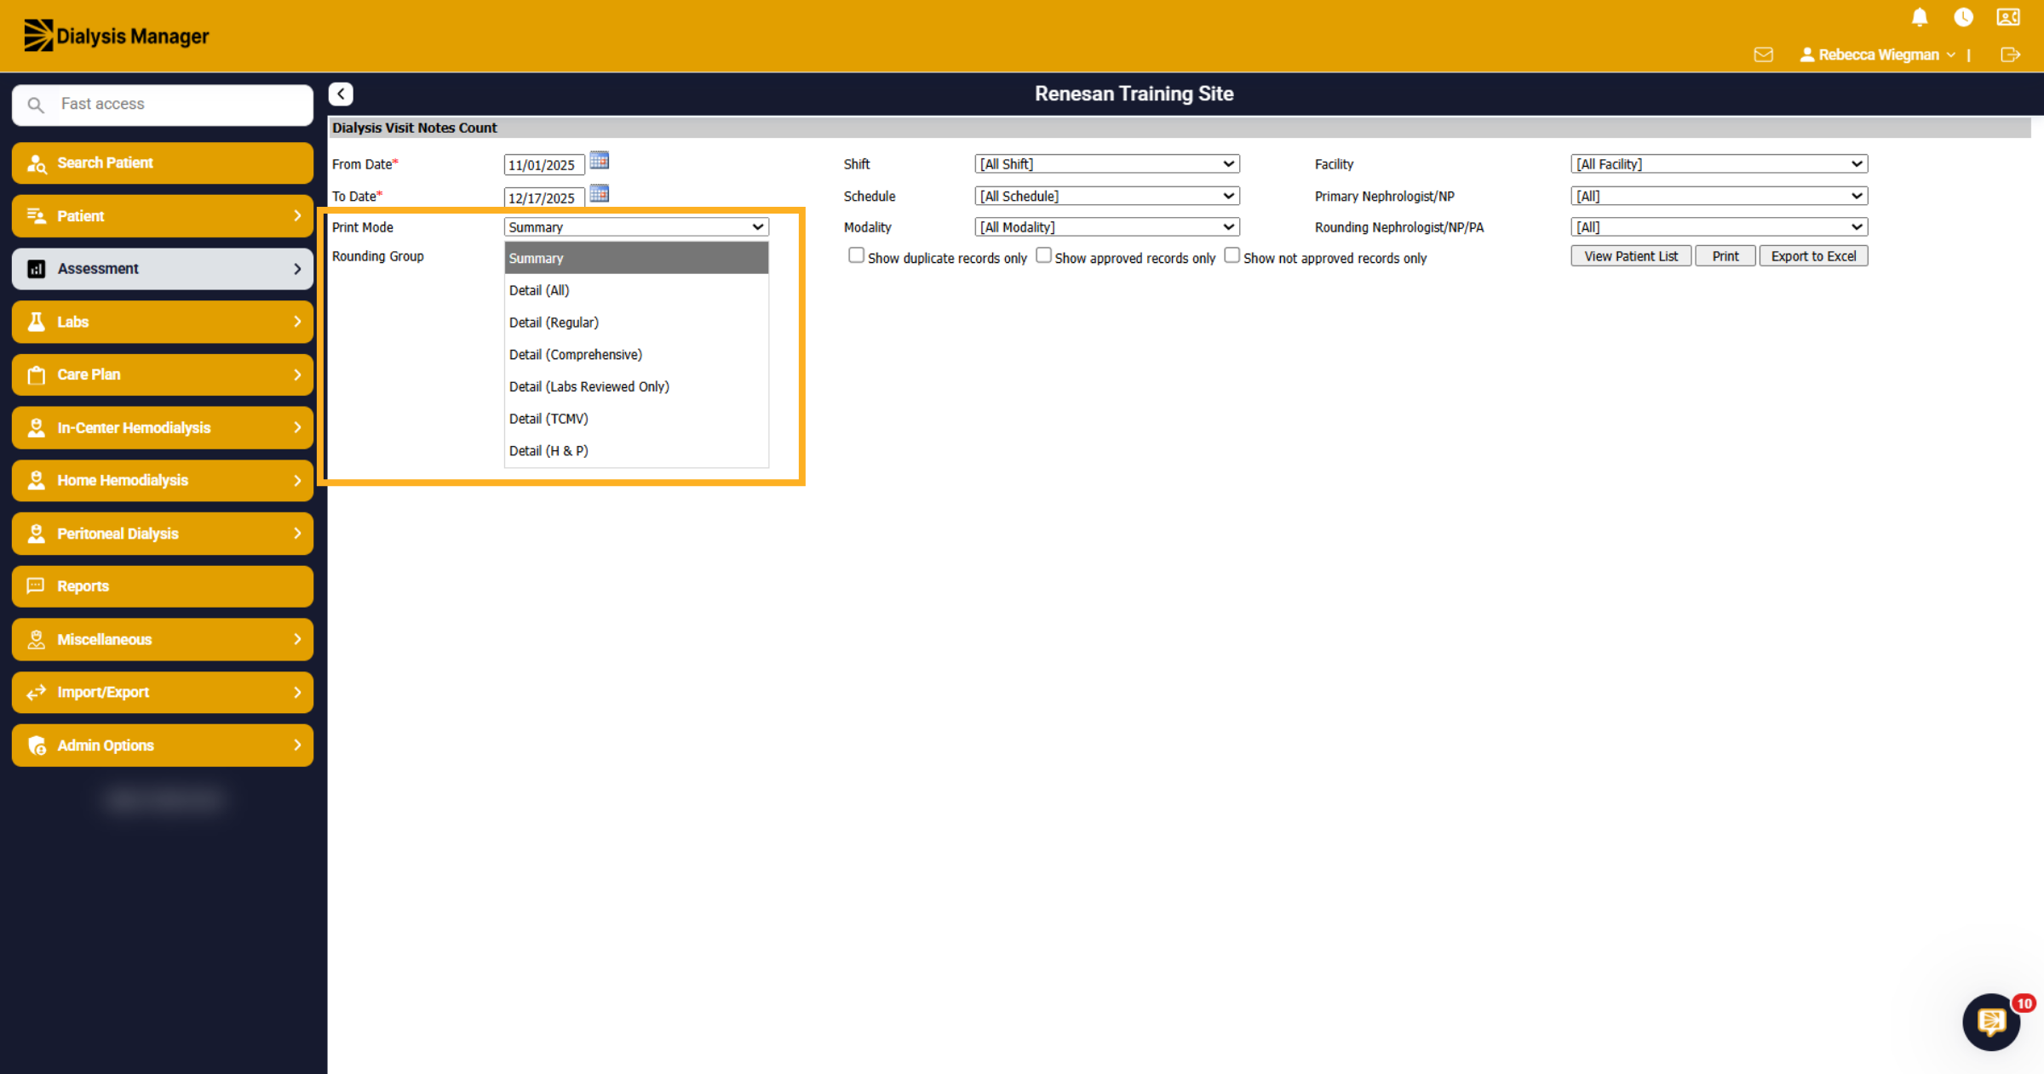The image size is (2044, 1074).
Task: Click the Dialysis Manager logo
Action: (x=117, y=36)
